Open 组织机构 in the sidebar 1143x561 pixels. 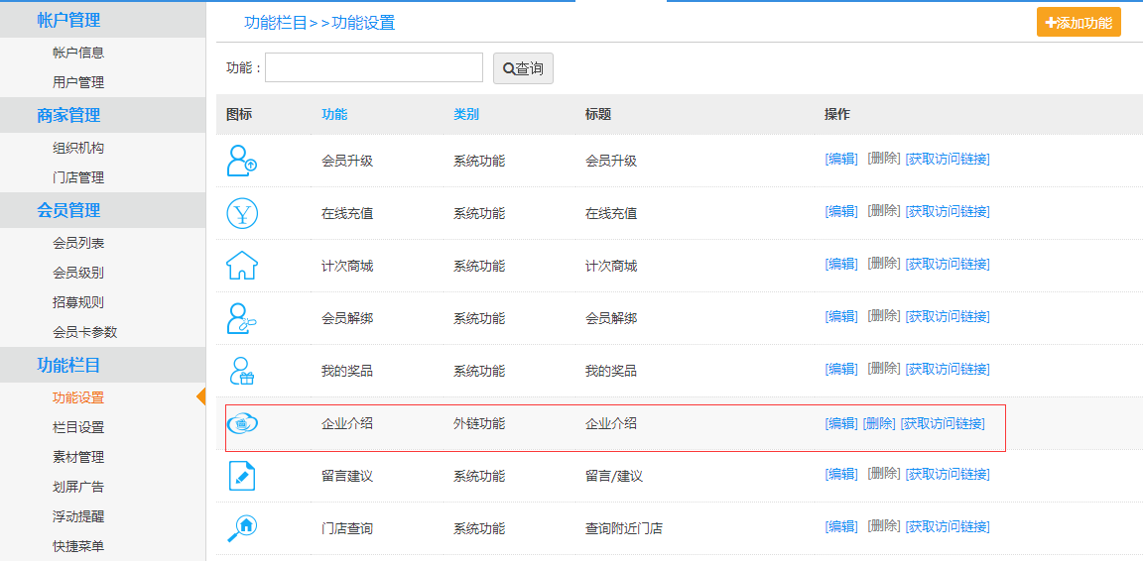click(78, 148)
